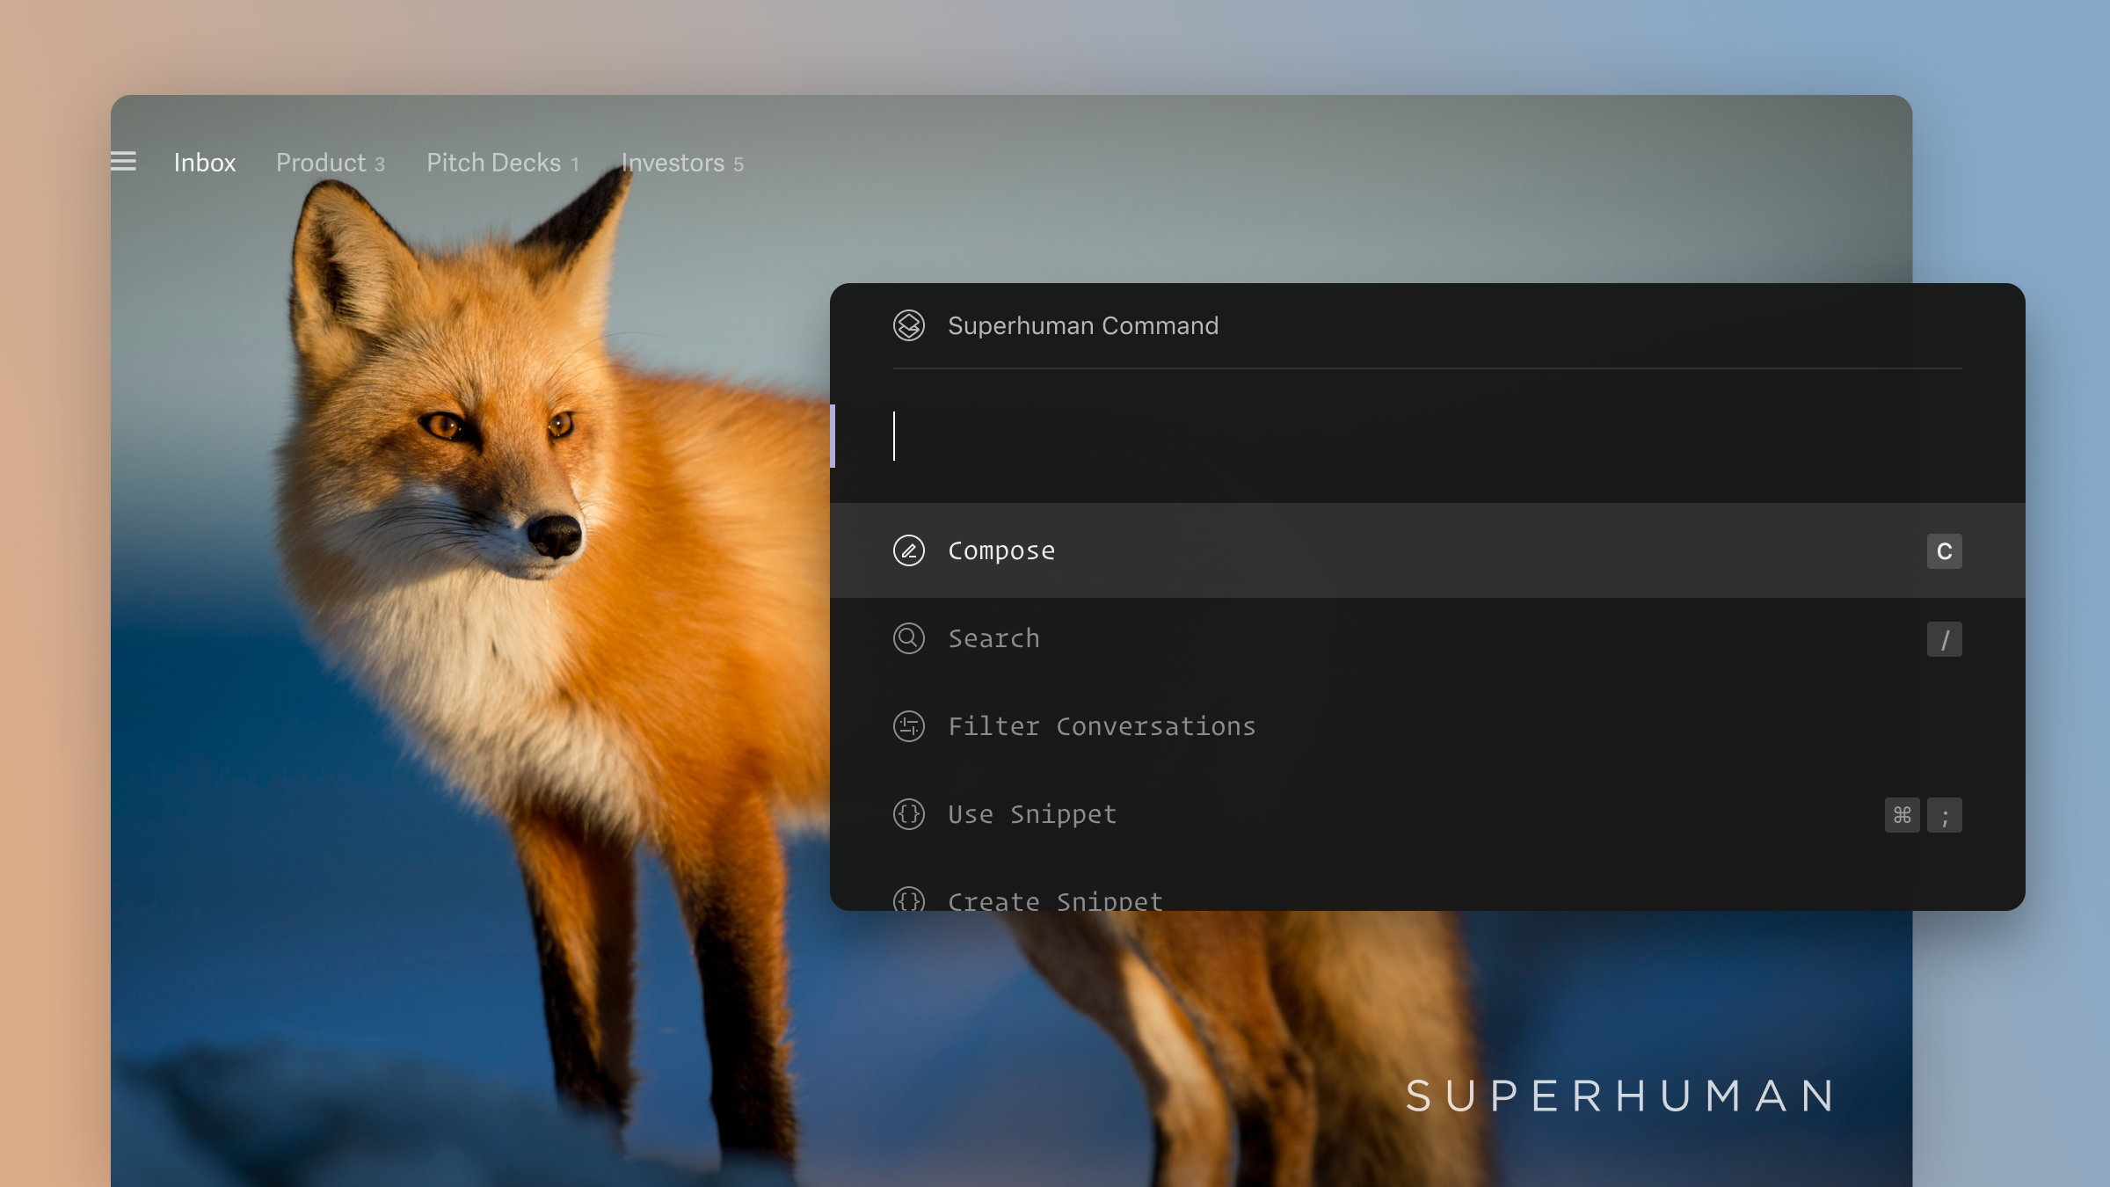The height and width of the screenshot is (1187, 2110).
Task: Click the Filter Conversations icon
Action: pyautogui.click(x=908, y=726)
